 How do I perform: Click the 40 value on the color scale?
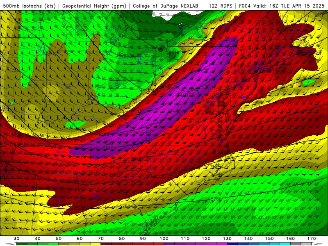(38, 239)
